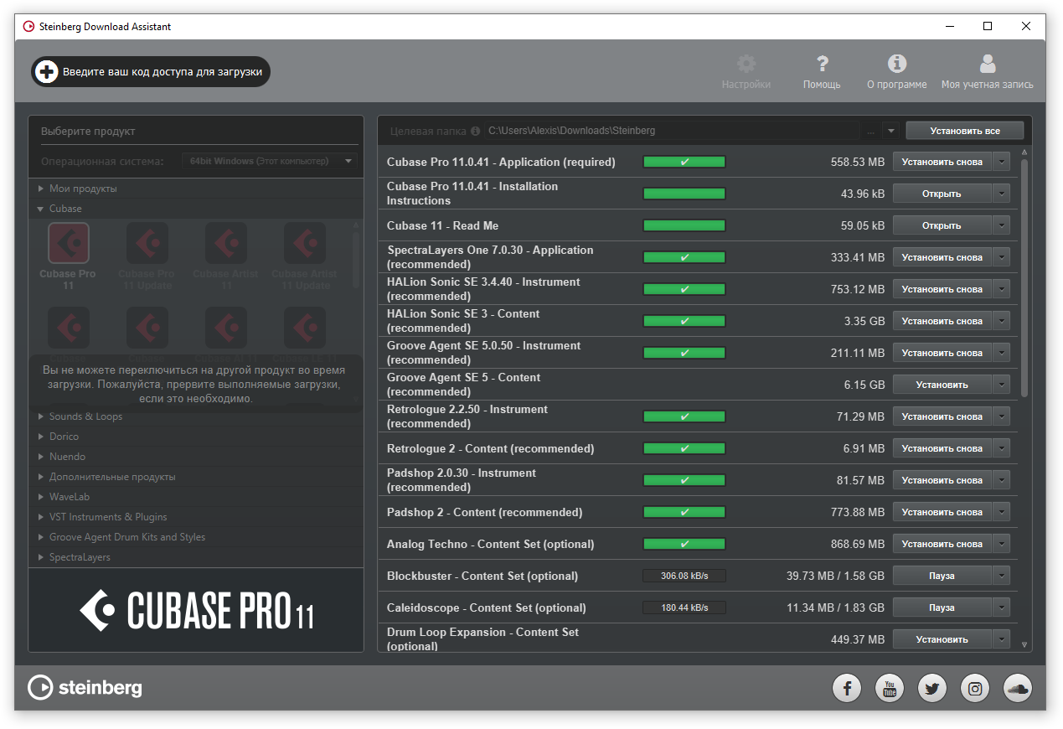Image resolution: width=1063 pixels, height=729 pixels.
Task: Click the browse folder ellipsis button
Action: (x=870, y=131)
